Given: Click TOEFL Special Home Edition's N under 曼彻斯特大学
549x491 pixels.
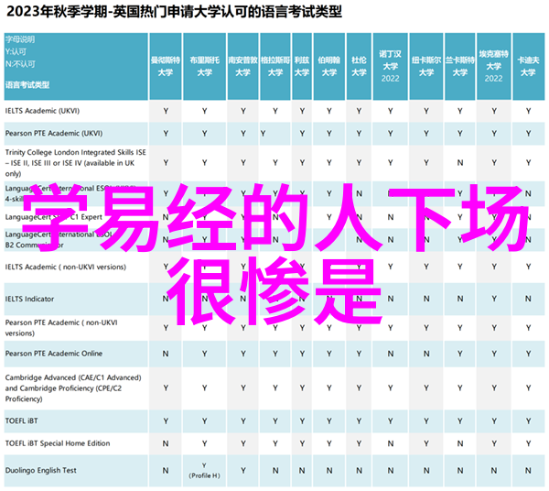Looking at the screenshot, I should (x=166, y=444).
